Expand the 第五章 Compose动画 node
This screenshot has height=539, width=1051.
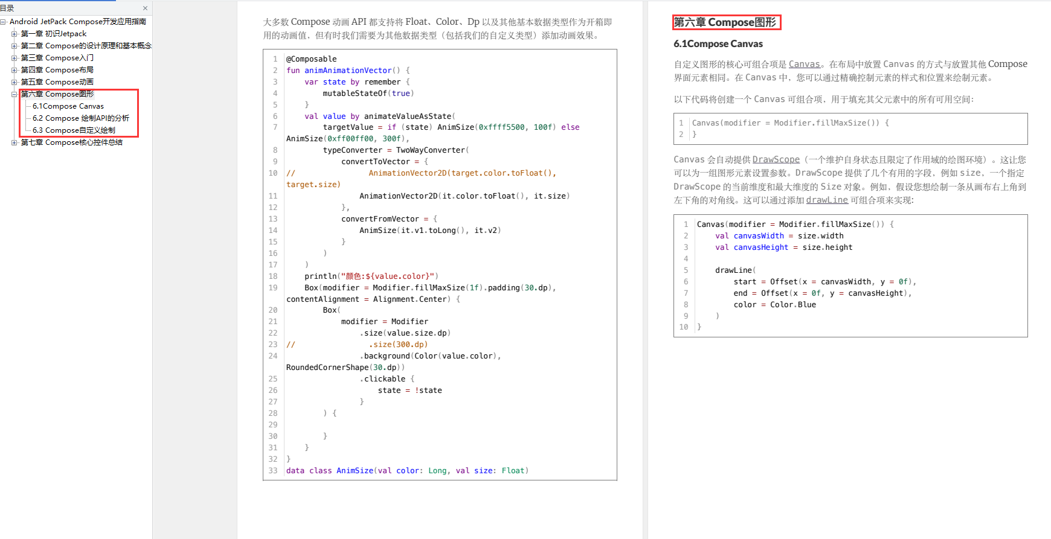[14, 82]
